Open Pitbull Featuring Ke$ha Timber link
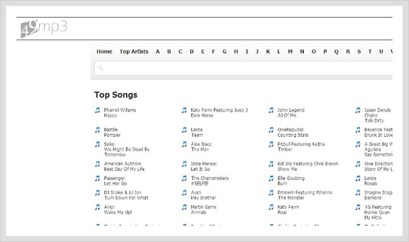 click(301, 146)
